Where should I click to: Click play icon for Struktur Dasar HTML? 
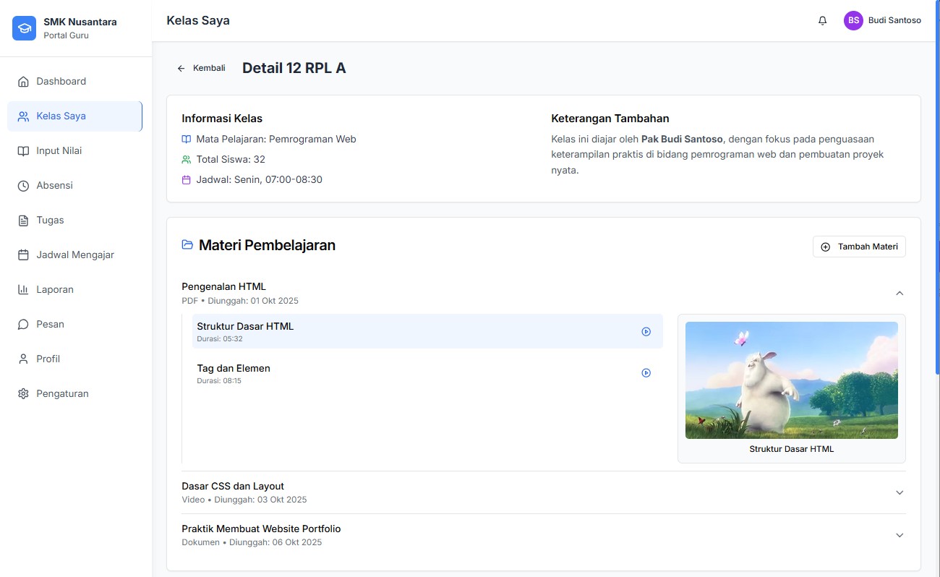point(646,332)
